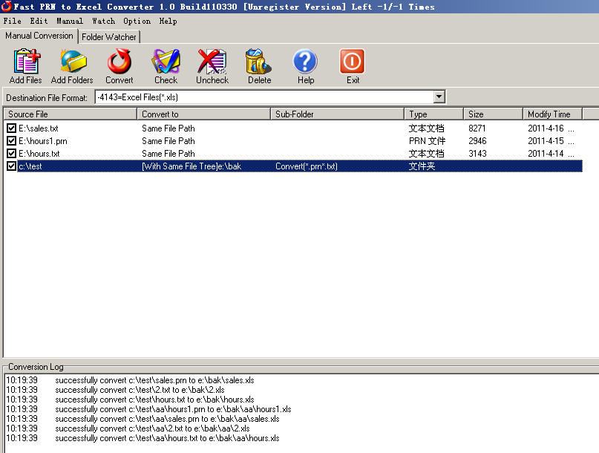Select the c:\test folder entry
This screenshot has height=453, width=599.
30,166
